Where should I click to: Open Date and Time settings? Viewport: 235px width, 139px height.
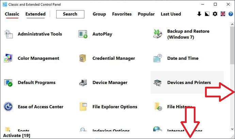[x=183, y=58]
